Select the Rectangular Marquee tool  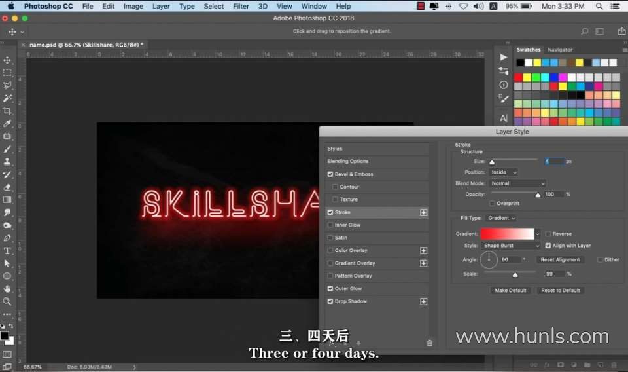(x=7, y=73)
